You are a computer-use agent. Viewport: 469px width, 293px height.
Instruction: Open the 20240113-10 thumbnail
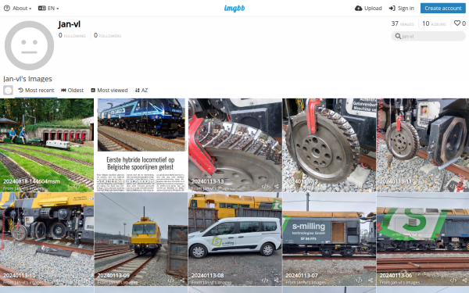point(47,239)
